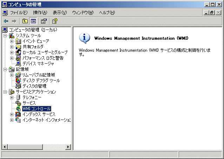Expand the パフォーマンス ログと警告 node
This screenshot has height=159, width=224.
[x=12, y=58]
